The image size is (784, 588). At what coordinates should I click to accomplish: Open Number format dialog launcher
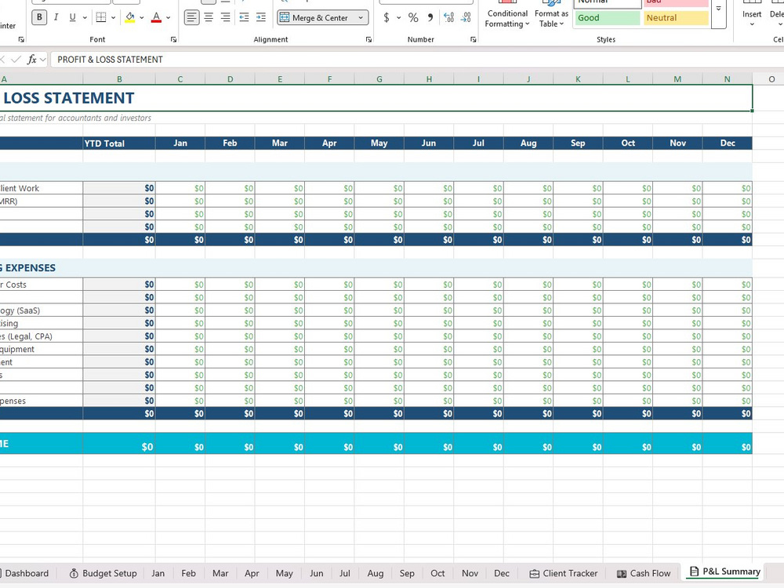point(473,39)
